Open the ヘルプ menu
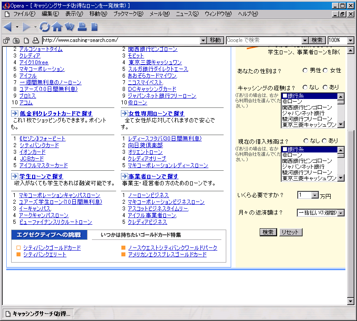The image size is (357, 321). [248, 14]
